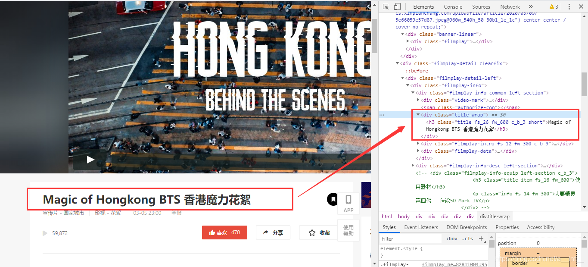Expand the video-mark div node
Screen dimensions: 588x267
click(x=418, y=100)
